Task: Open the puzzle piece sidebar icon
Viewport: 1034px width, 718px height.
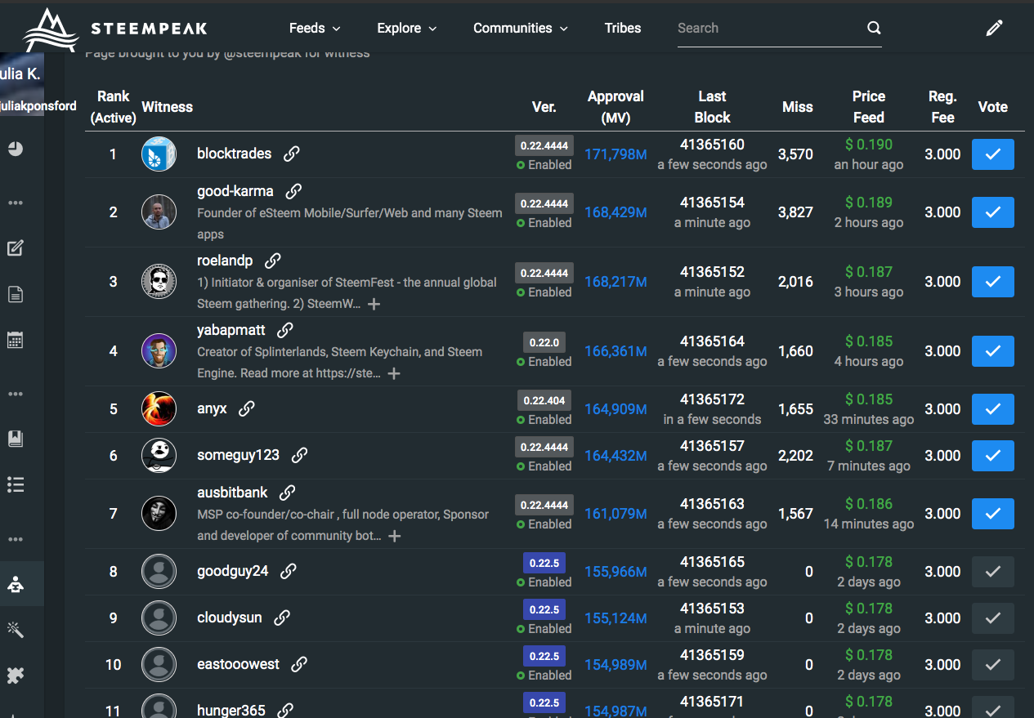Action: click(x=16, y=676)
